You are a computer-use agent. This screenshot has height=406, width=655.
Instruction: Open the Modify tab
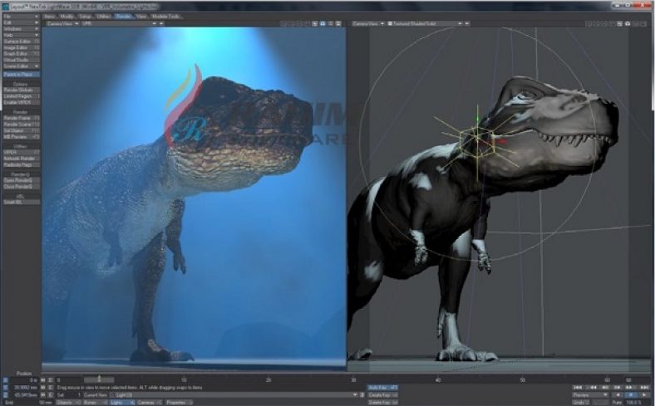(x=68, y=16)
